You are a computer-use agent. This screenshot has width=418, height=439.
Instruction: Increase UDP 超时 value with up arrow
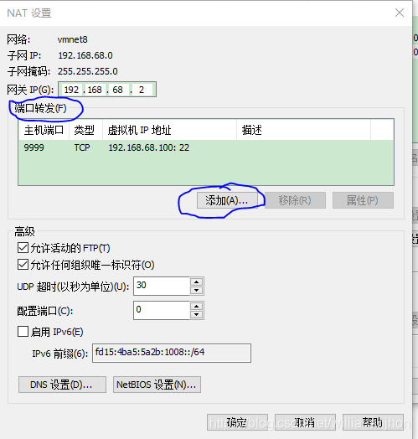click(197, 282)
